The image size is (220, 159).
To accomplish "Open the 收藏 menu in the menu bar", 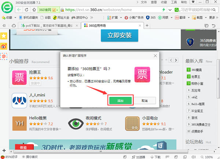I will (165, 2).
